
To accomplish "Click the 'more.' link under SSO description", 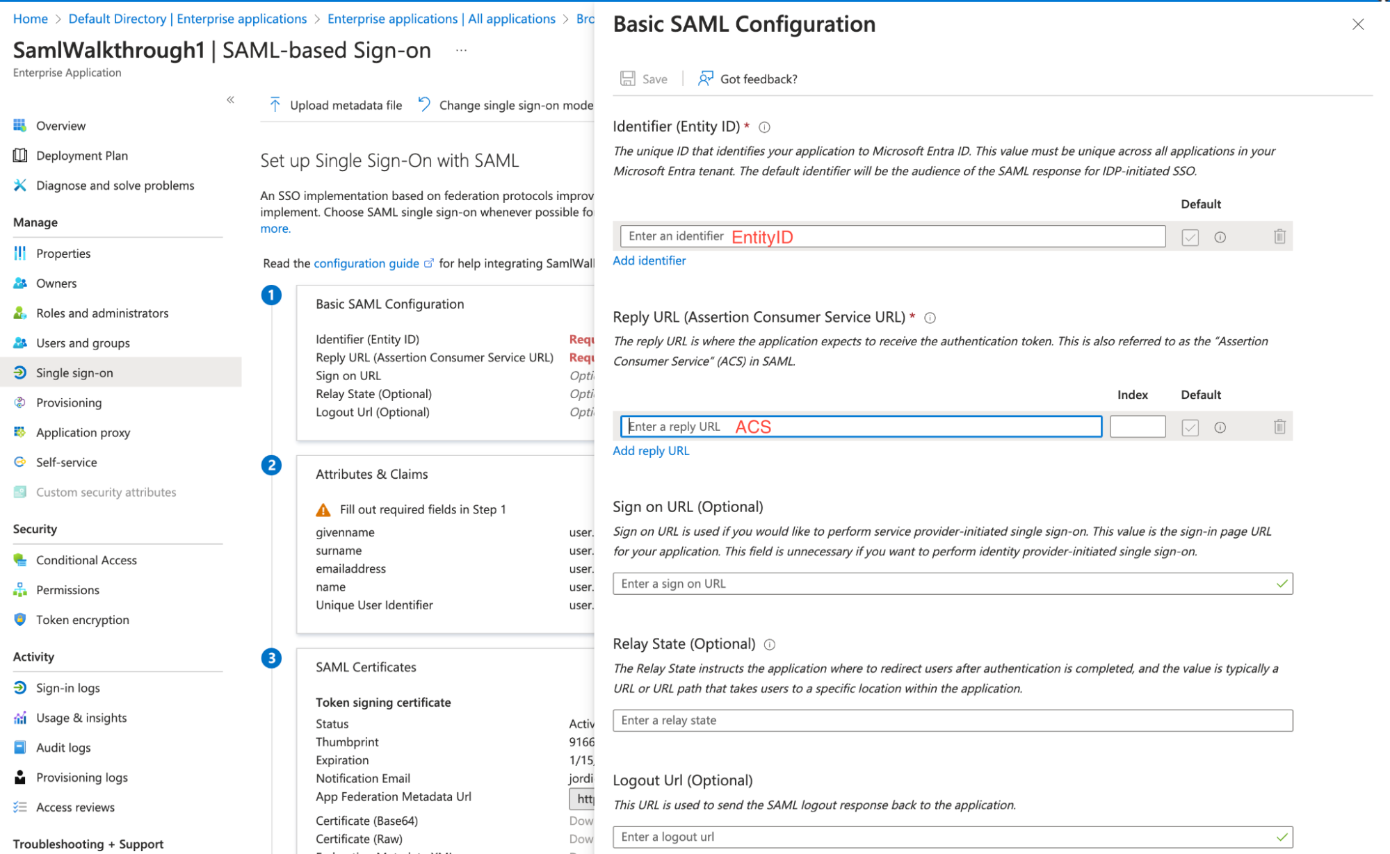I will point(275,229).
